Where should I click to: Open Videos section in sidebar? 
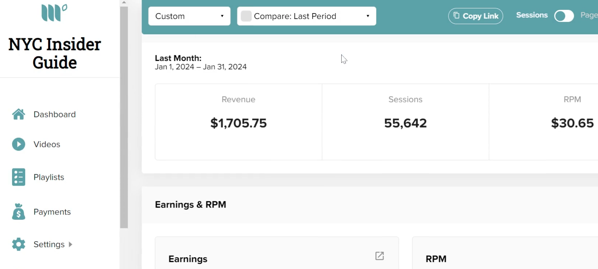(x=47, y=144)
